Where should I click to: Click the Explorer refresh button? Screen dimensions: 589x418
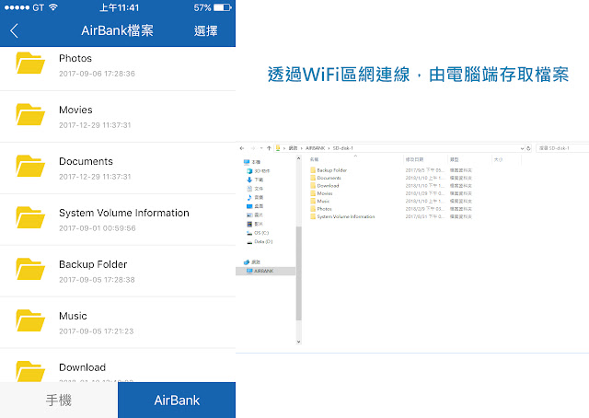(x=528, y=148)
